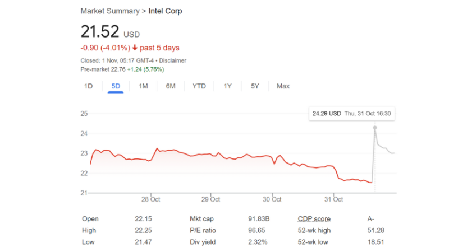Click the 29 Oct date label
The height and width of the screenshot is (252, 449).
pyautogui.click(x=210, y=199)
